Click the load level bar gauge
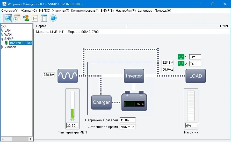The width and height of the screenshot is (231, 142). [x=191, y=106]
